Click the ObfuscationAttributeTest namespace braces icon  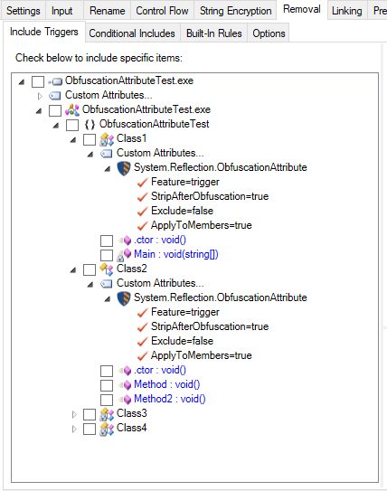coord(90,125)
